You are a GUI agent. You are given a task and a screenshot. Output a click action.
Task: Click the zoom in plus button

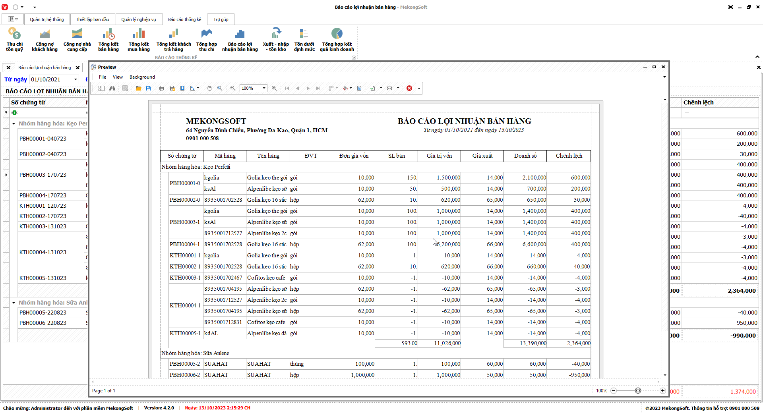pyautogui.click(x=663, y=391)
